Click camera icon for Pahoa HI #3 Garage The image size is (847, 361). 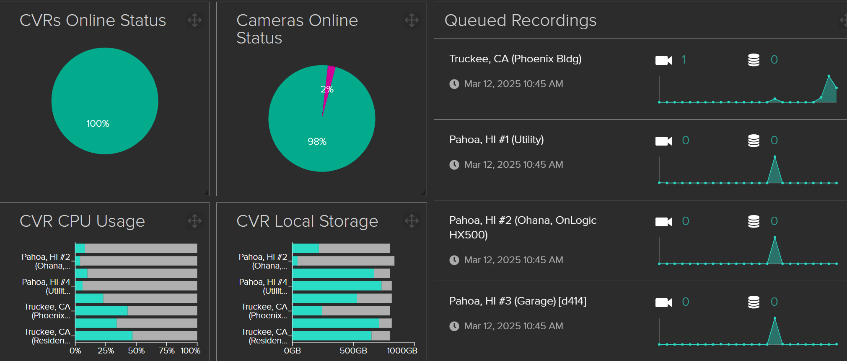663,302
